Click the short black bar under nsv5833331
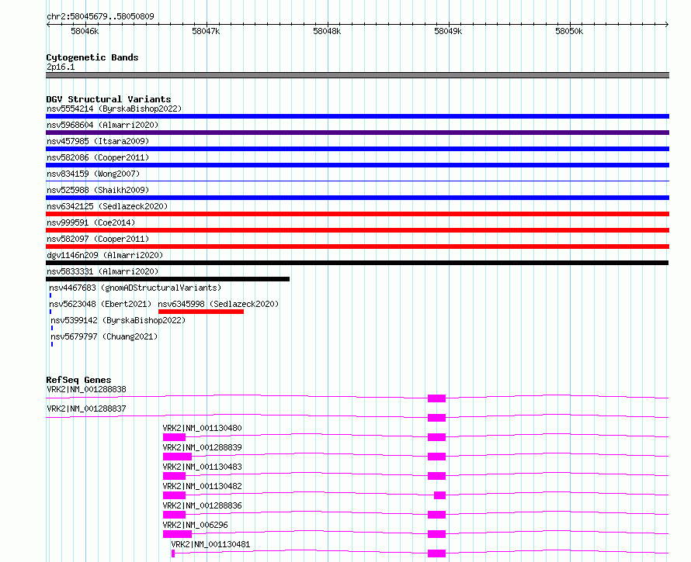The width and height of the screenshot is (691, 562). click(x=168, y=279)
